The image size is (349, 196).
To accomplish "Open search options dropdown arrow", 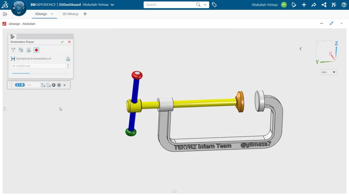I will tap(205, 5).
